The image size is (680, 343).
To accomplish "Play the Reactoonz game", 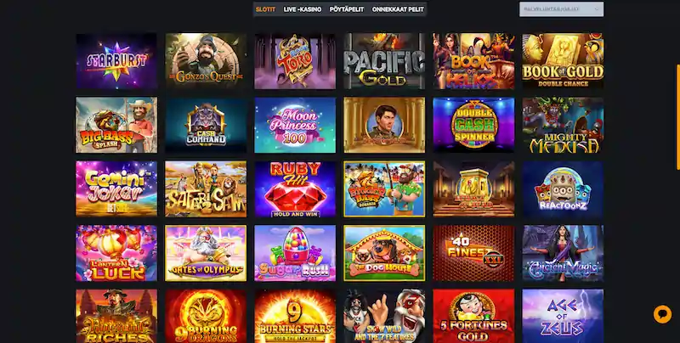I will click(563, 188).
